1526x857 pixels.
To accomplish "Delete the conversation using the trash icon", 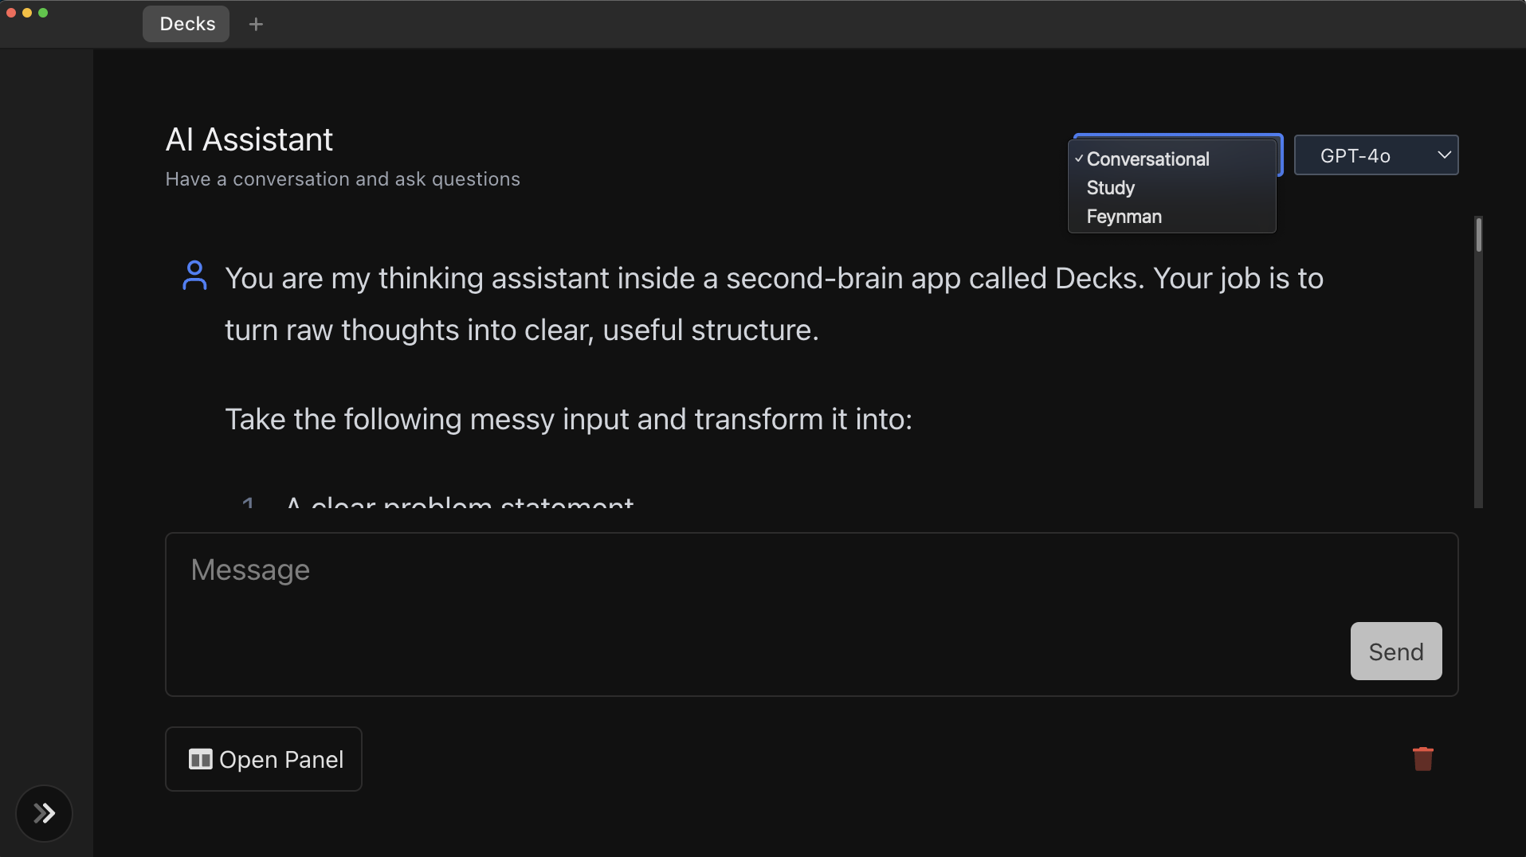I will pyautogui.click(x=1423, y=758).
